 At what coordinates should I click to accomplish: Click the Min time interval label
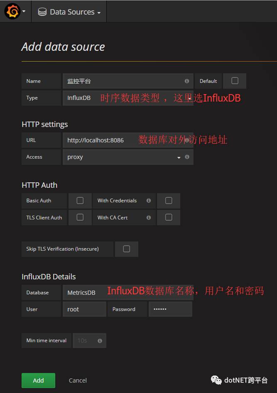tap(47, 341)
